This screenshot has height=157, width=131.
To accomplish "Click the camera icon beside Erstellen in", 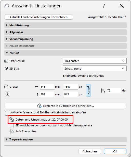I will tap(6, 61).
